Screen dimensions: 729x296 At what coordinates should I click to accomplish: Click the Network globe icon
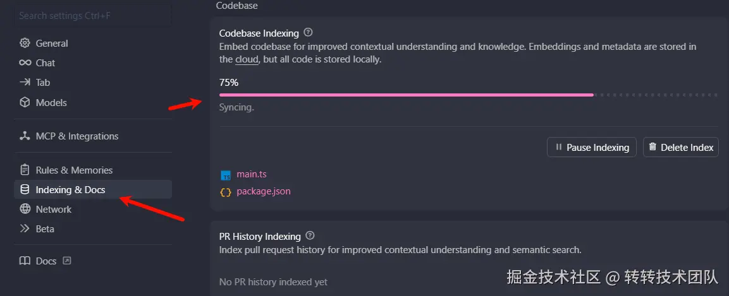25,210
